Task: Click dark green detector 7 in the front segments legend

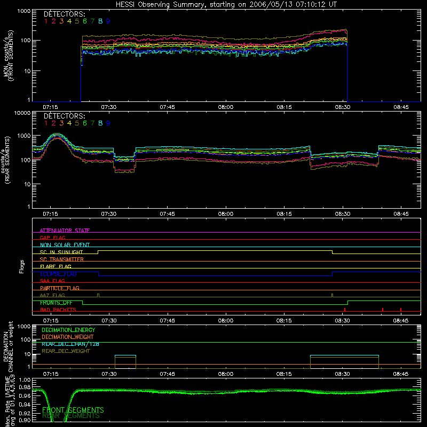Action: click(92, 21)
